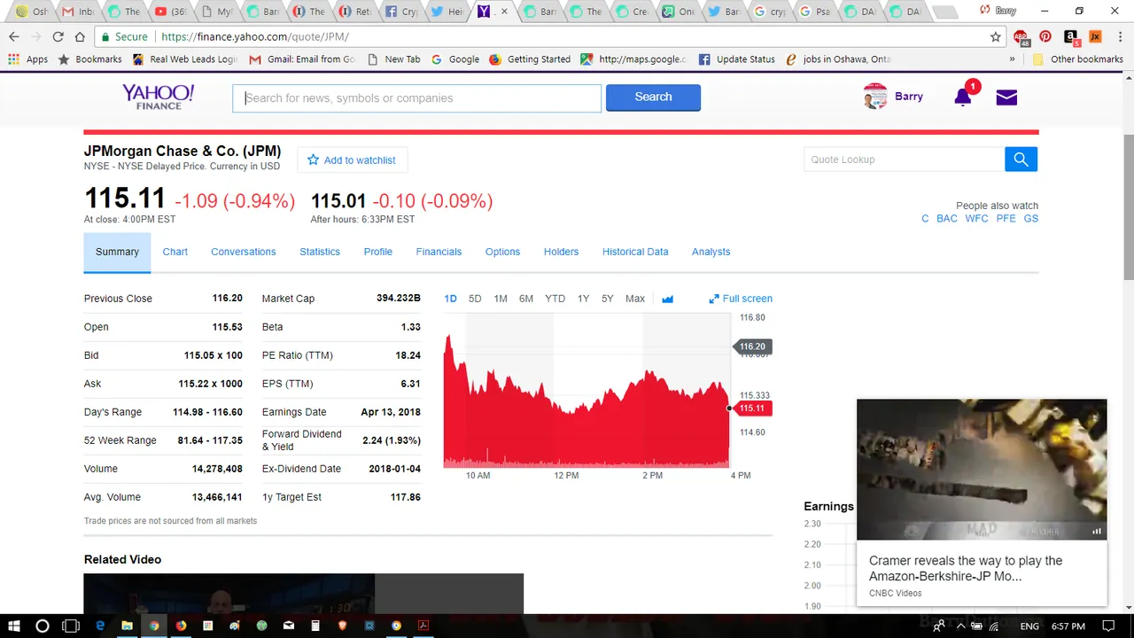The width and height of the screenshot is (1134, 638).
Task: Open Task View on the taskbar
Action: pos(71,626)
